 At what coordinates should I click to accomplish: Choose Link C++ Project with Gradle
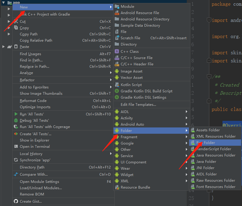(63, 14)
